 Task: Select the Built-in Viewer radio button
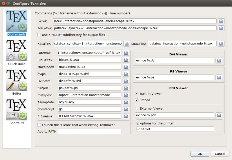pyautogui.click(x=137, y=94)
